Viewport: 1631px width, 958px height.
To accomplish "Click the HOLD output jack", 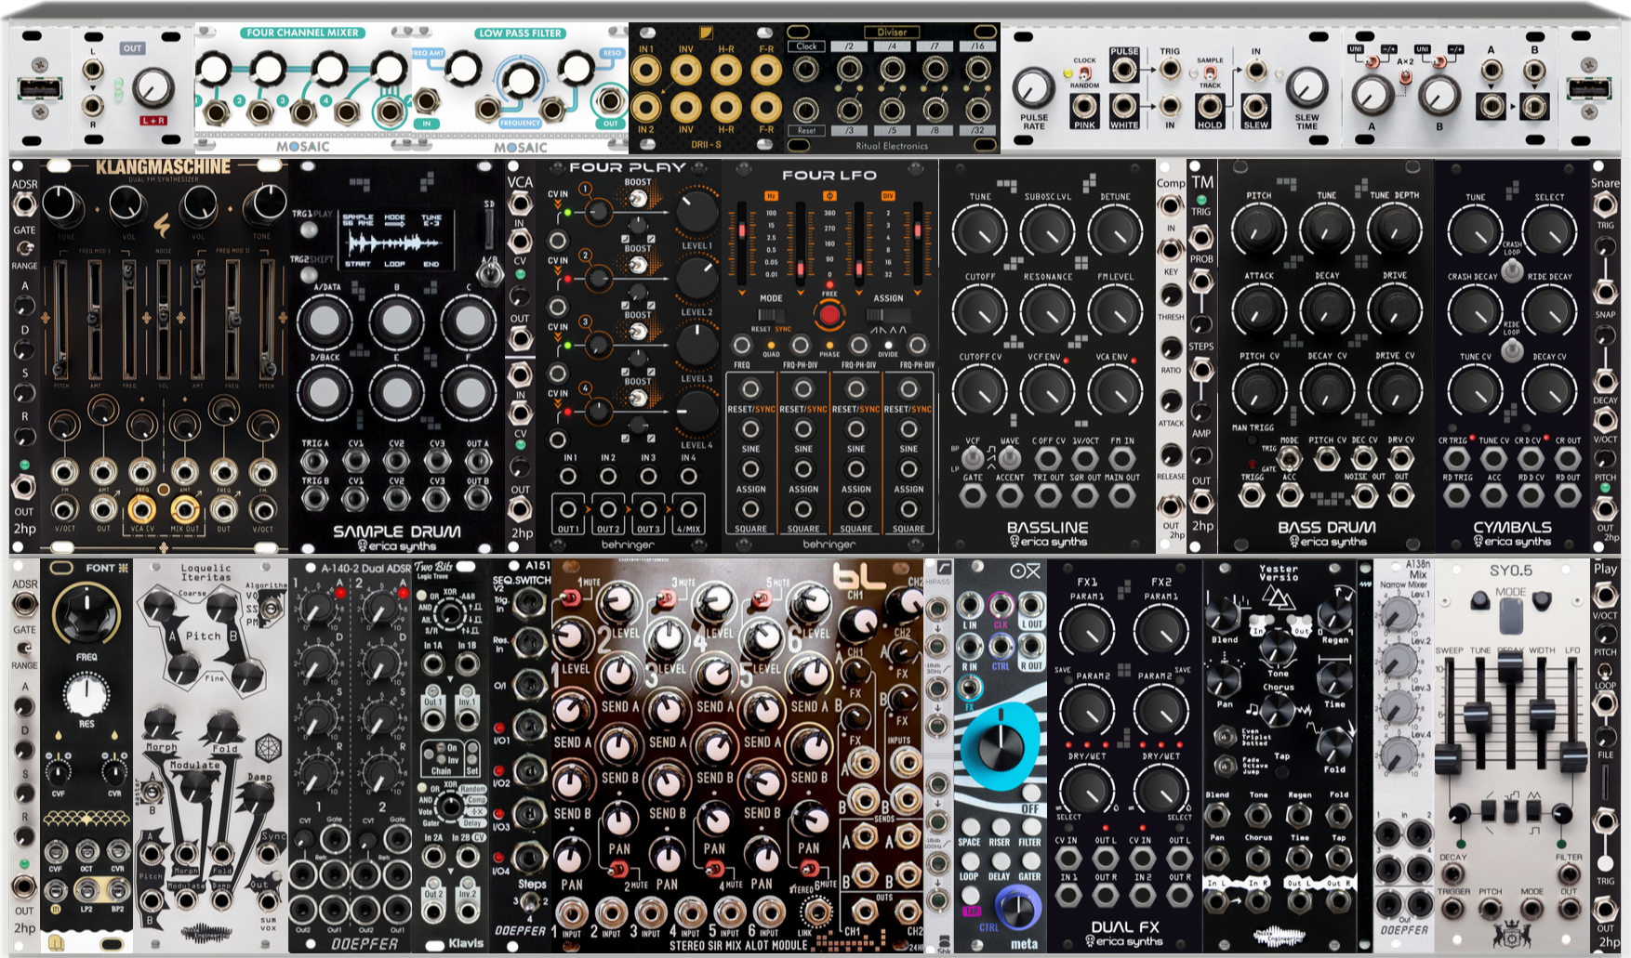I will (1210, 106).
